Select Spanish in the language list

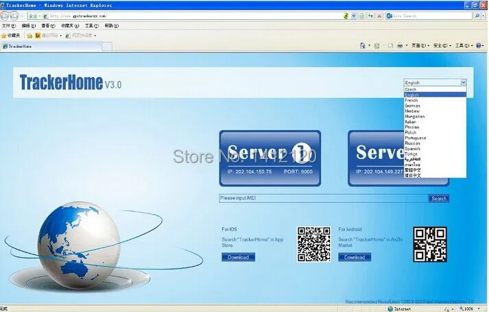435,149
